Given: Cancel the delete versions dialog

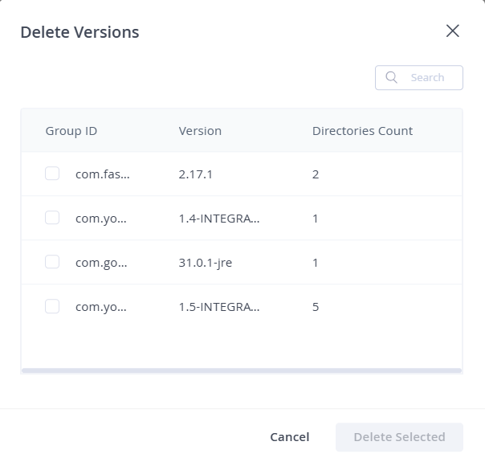Looking at the screenshot, I should tap(290, 437).
